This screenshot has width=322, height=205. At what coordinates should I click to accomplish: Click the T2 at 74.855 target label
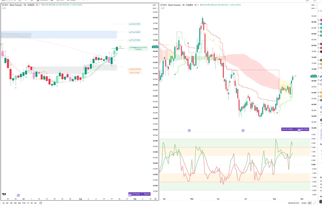pos(135,32)
